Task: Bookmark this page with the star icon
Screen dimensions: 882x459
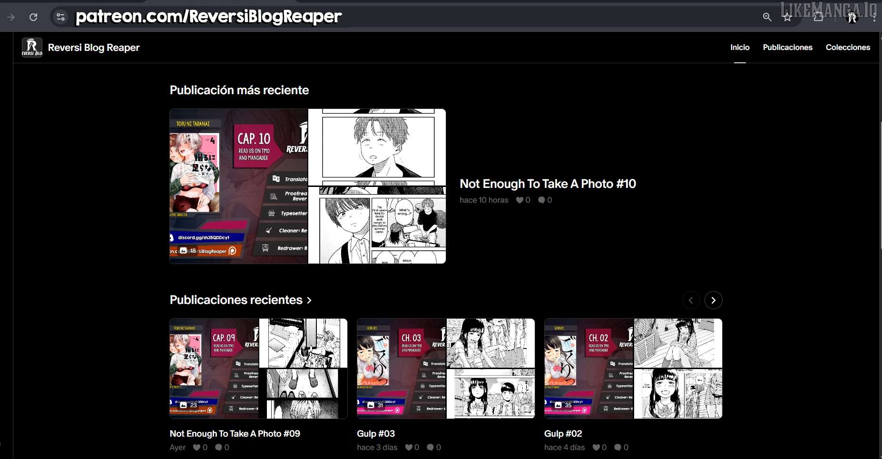Action: pos(787,17)
